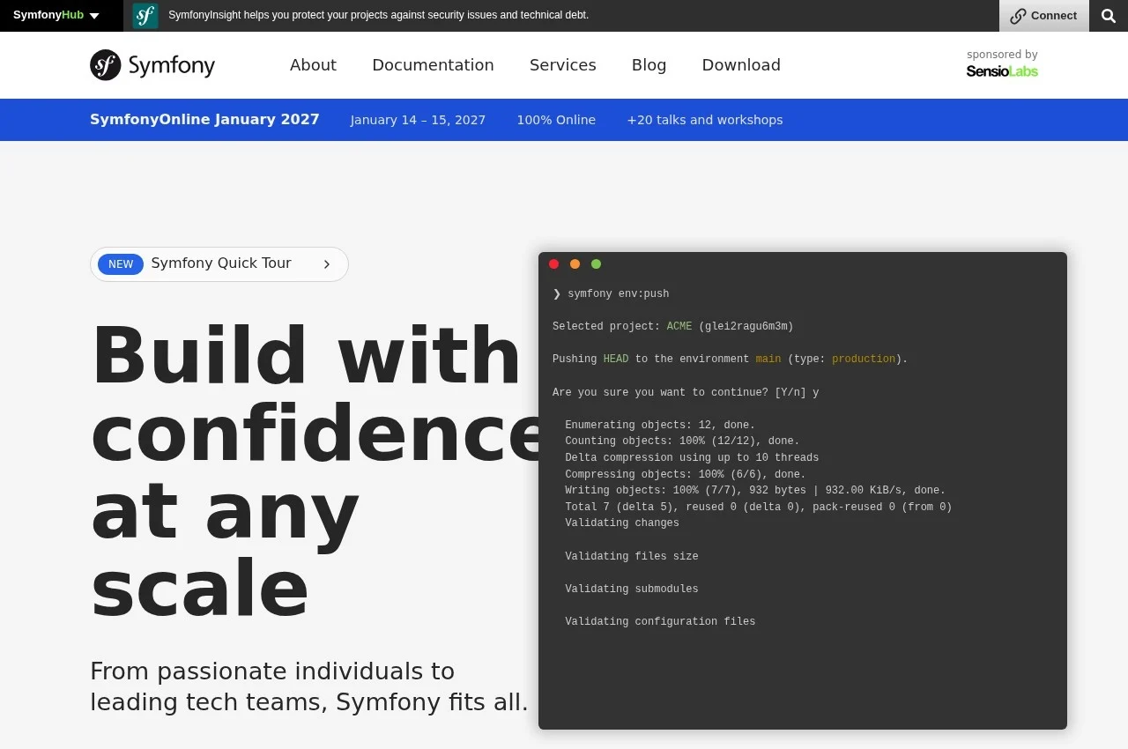This screenshot has height=749, width=1128.
Task: Open the SymfonyHub dropdown menu
Action: [56, 15]
